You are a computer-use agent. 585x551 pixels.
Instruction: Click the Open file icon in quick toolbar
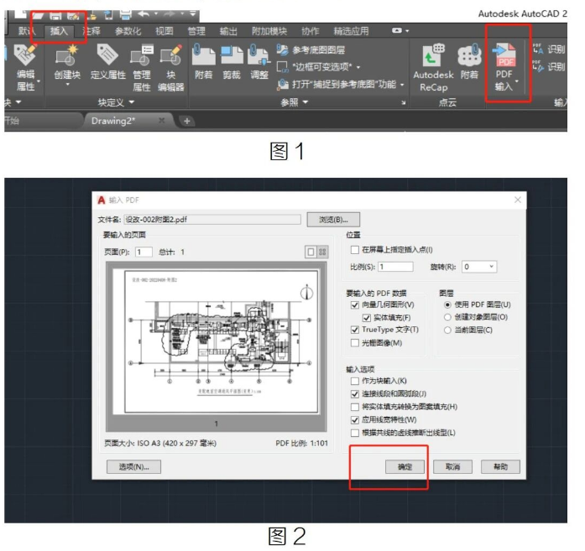[38, 15]
